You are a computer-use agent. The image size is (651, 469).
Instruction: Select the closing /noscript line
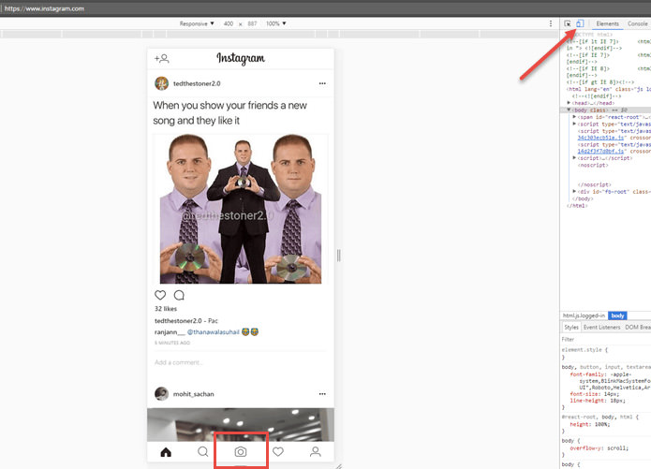point(594,184)
